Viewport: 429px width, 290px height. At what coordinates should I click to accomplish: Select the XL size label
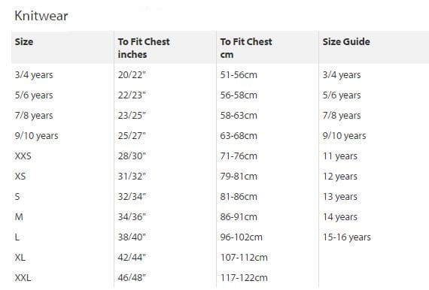click(20, 257)
